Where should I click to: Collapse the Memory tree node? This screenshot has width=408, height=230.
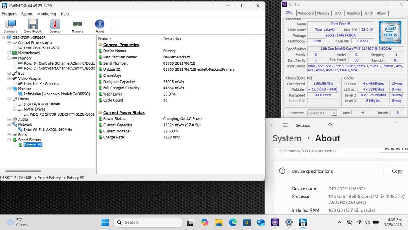point(9,58)
